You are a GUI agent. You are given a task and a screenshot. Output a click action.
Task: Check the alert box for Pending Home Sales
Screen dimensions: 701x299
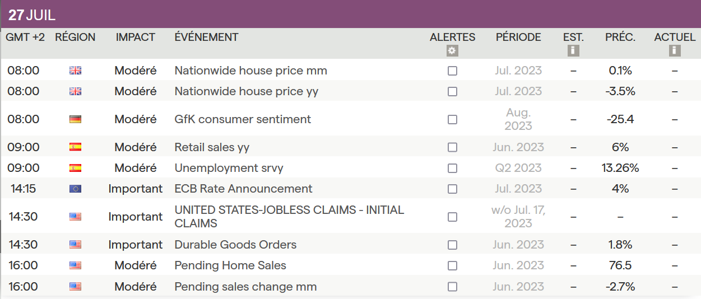coord(452,266)
